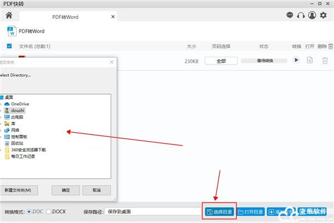
Task: Open page selection 全部 box
Action: pyautogui.click(x=221, y=61)
